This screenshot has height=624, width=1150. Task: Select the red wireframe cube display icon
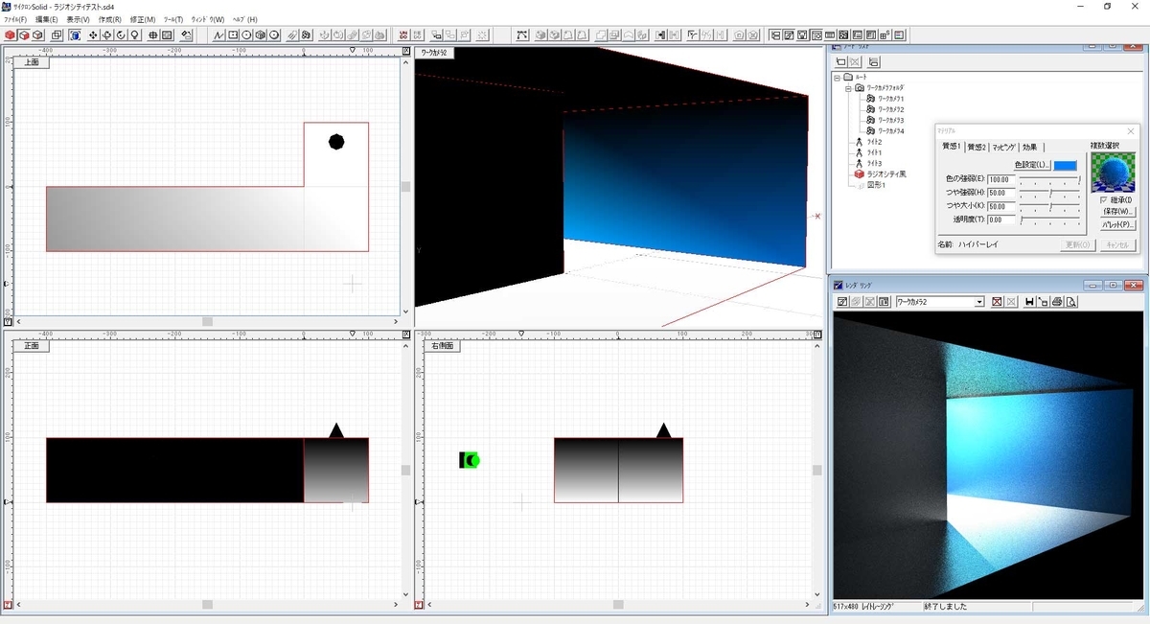coord(24,35)
